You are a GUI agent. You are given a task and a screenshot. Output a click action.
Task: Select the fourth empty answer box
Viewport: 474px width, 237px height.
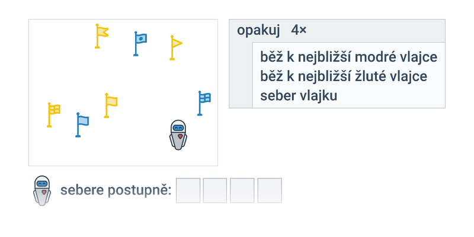click(270, 190)
